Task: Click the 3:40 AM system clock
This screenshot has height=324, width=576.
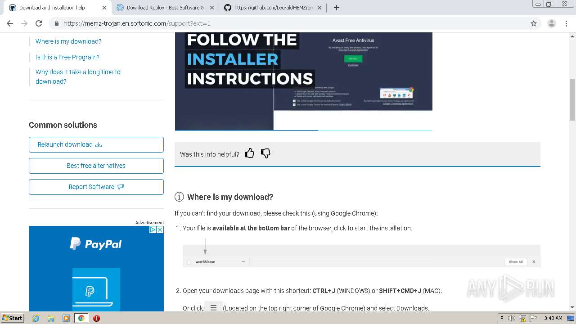Action: 553,318
